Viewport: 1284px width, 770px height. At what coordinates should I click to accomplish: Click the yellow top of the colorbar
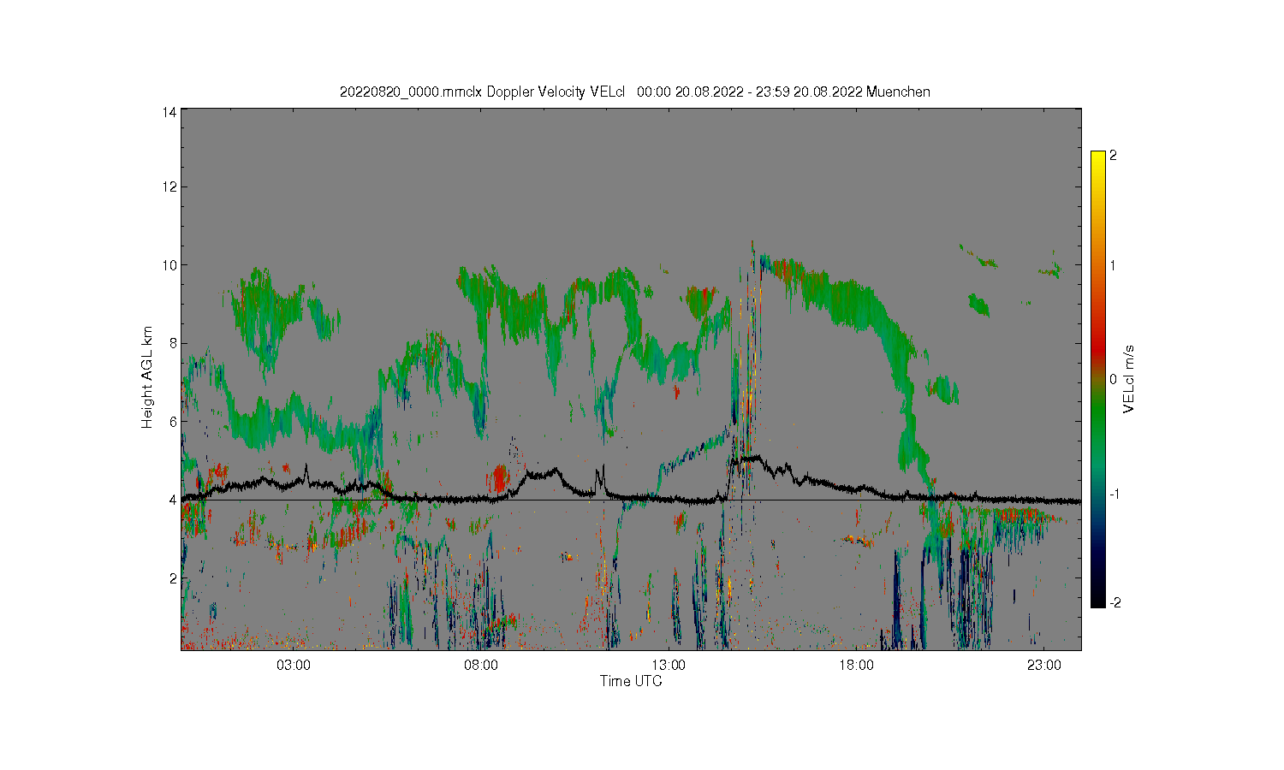tap(1097, 158)
